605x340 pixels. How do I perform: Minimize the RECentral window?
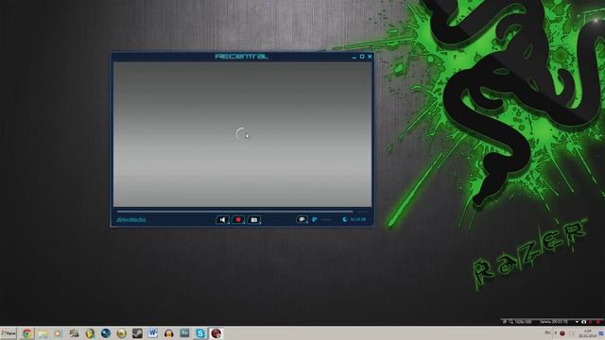(354, 57)
